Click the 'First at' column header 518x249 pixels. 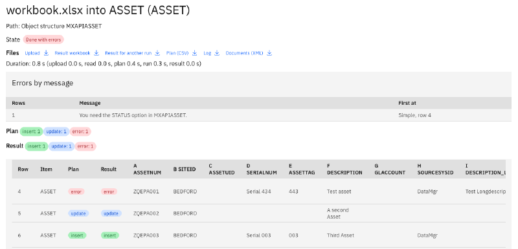point(407,103)
